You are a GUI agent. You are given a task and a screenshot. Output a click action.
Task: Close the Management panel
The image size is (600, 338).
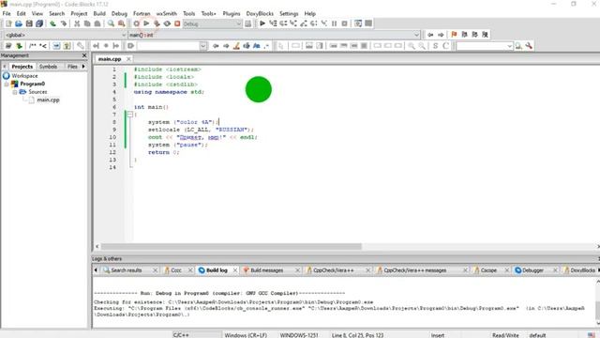point(84,55)
